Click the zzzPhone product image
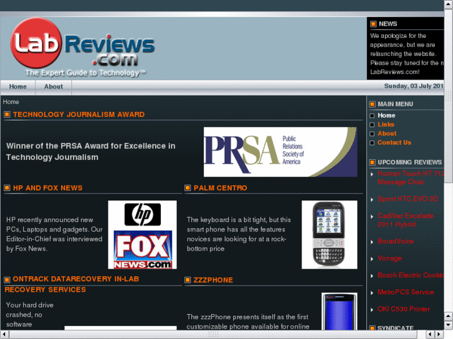This screenshot has height=339, width=453. click(x=340, y=311)
